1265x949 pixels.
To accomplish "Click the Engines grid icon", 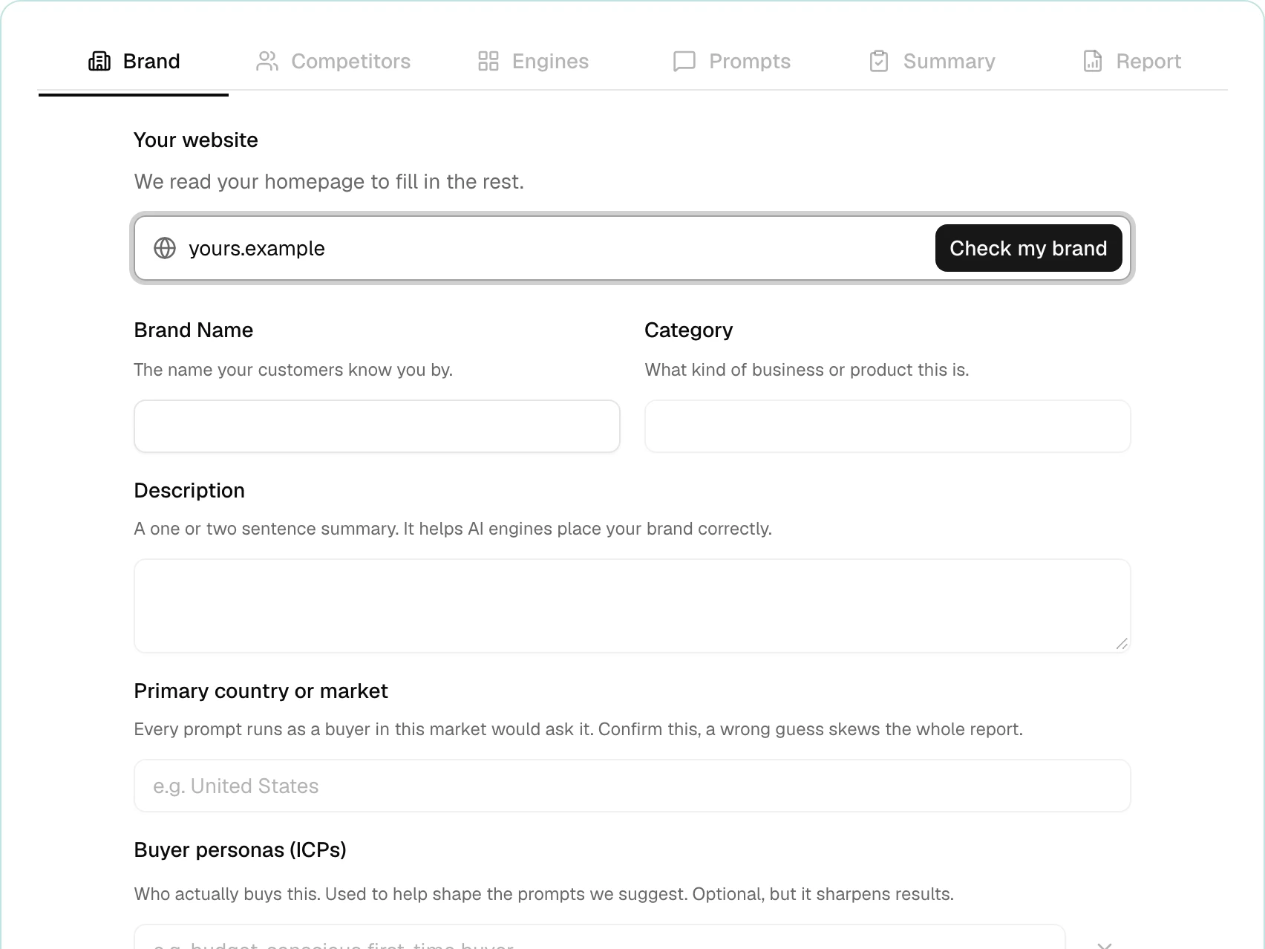I will point(488,61).
